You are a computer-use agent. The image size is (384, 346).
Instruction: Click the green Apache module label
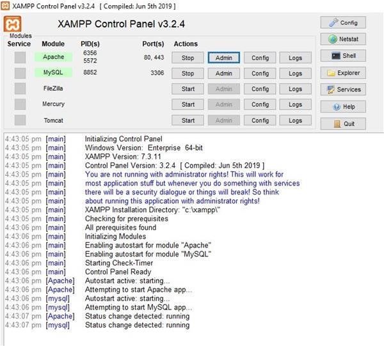pyautogui.click(x=53, y=57)
